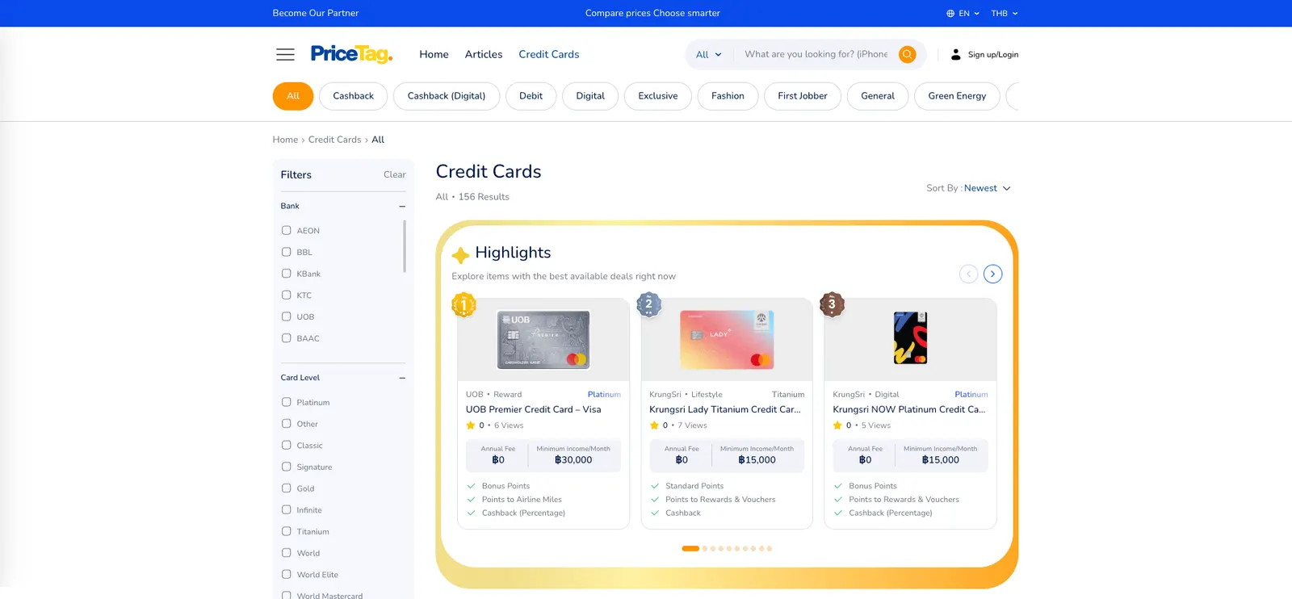The height and width of the screenshot is (599, 1292).
Task: Click the rank 1 gold badge
Action: [x=464, y=304]
